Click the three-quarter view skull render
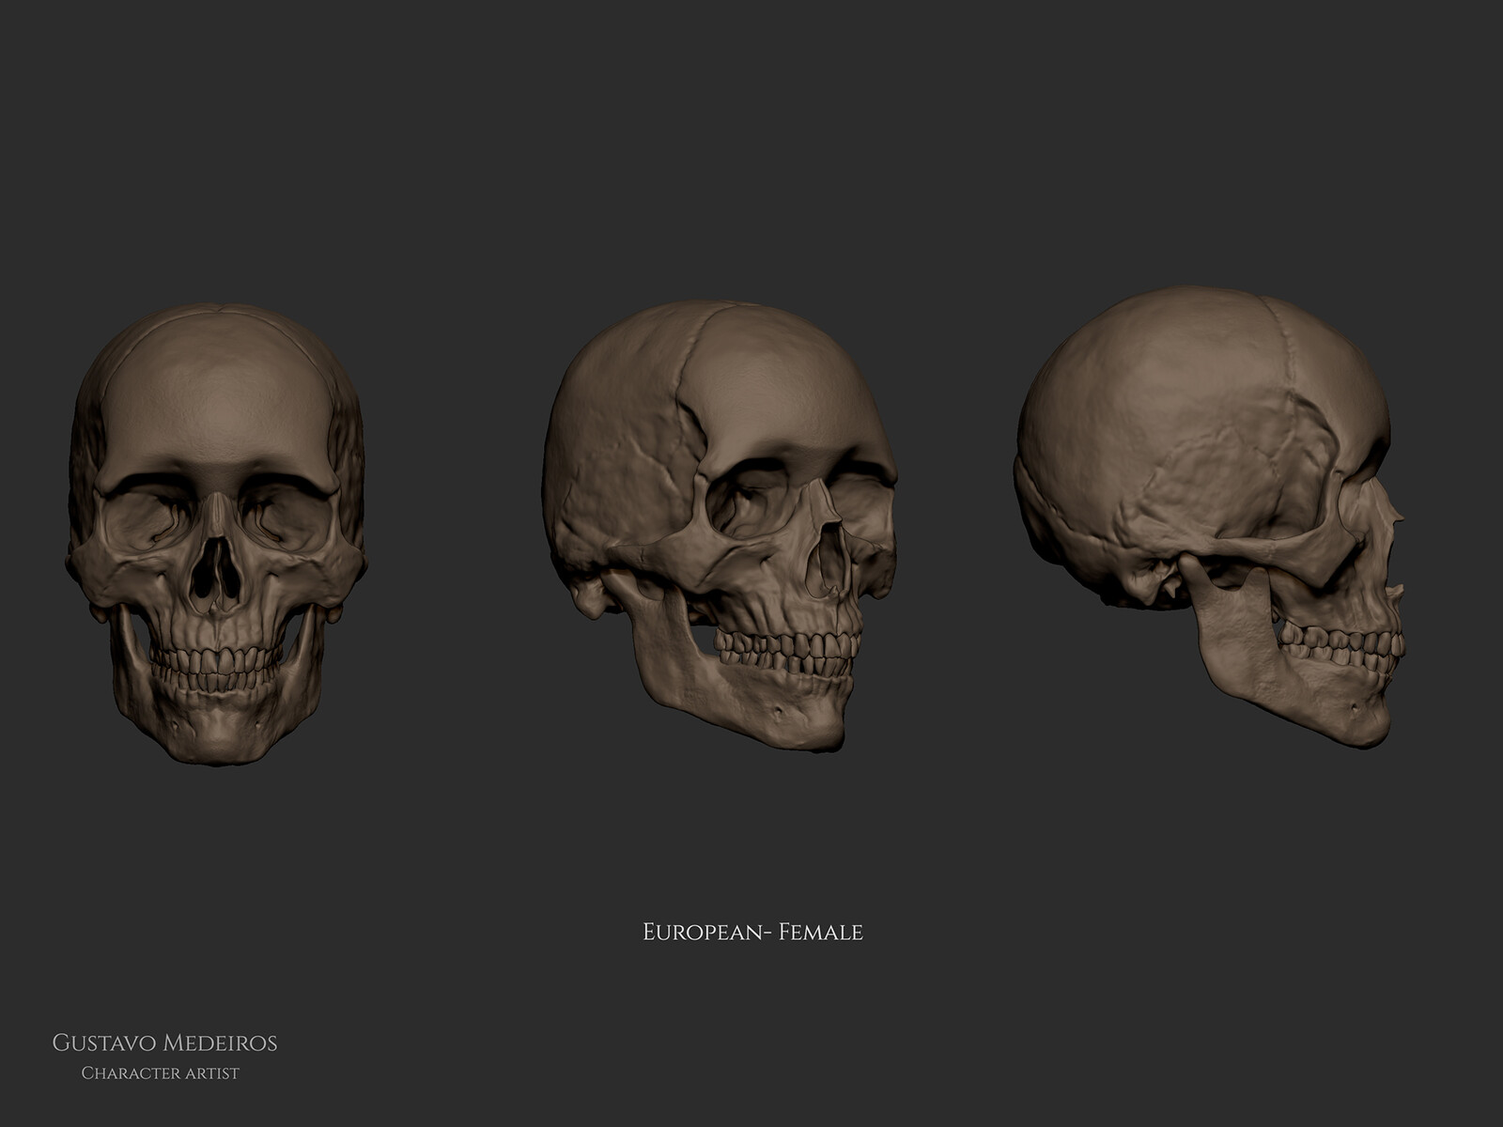This screenshot has height=1127, width=1503. pos(721,527)
